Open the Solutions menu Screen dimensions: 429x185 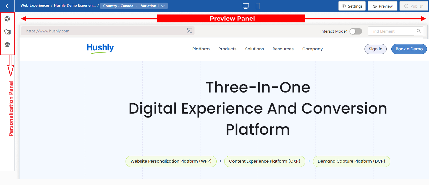click(255, 49)
